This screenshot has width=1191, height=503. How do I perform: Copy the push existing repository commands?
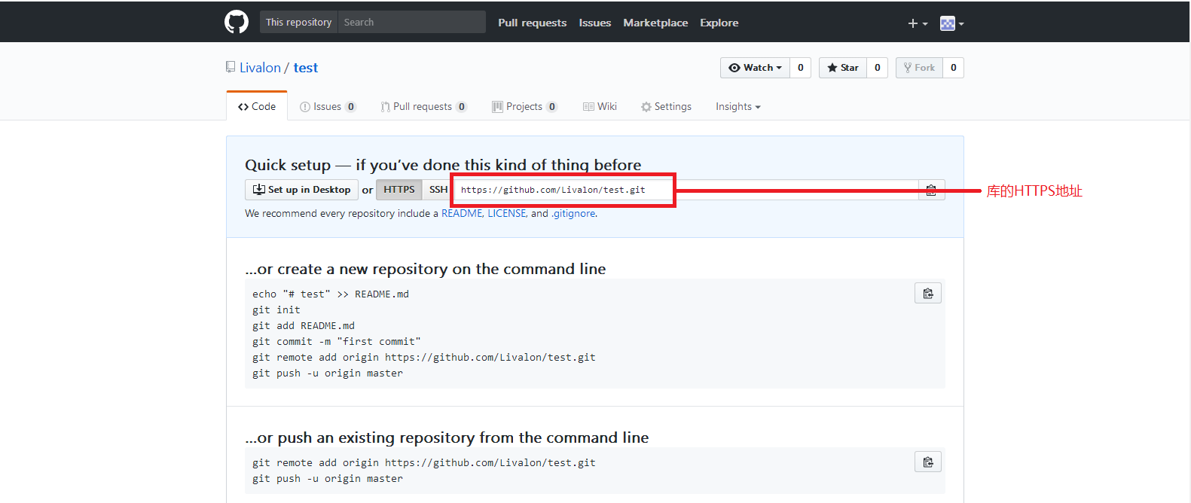(928, 462)
